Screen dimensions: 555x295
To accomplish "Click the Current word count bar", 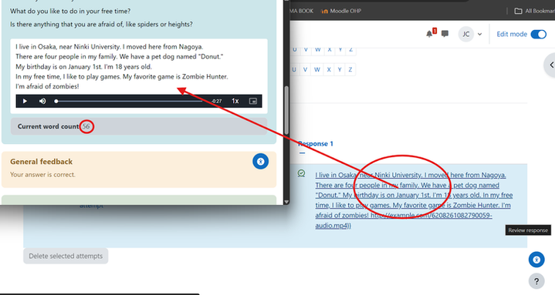I will click(139, 126).
